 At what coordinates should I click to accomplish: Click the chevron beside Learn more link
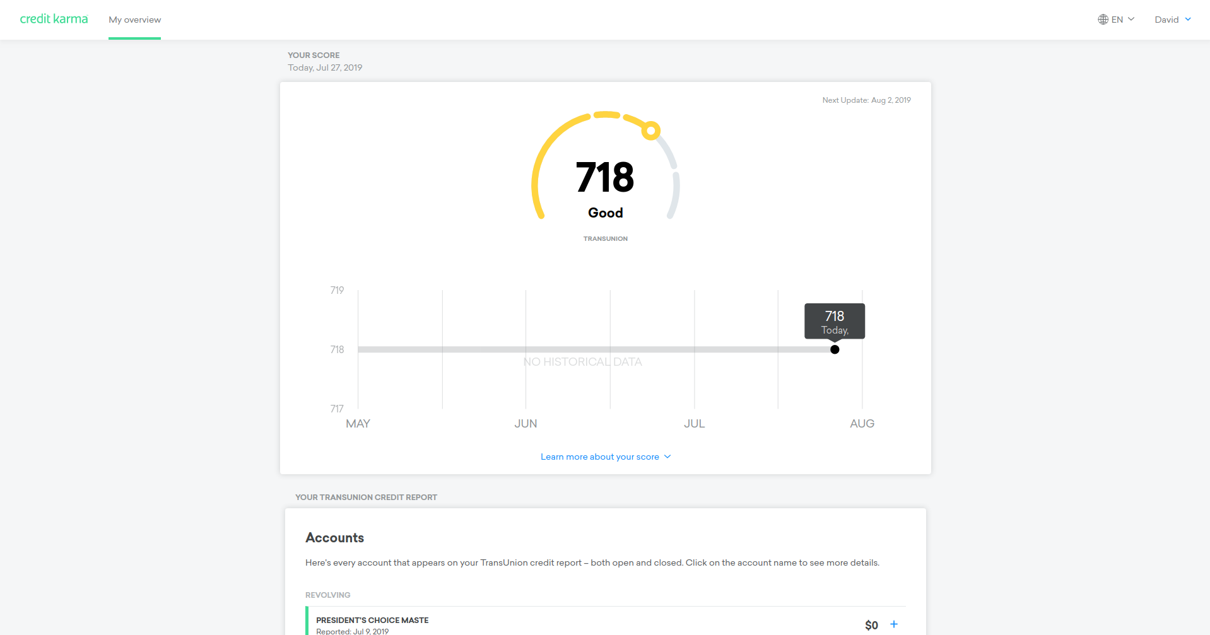tap(667, 457)
